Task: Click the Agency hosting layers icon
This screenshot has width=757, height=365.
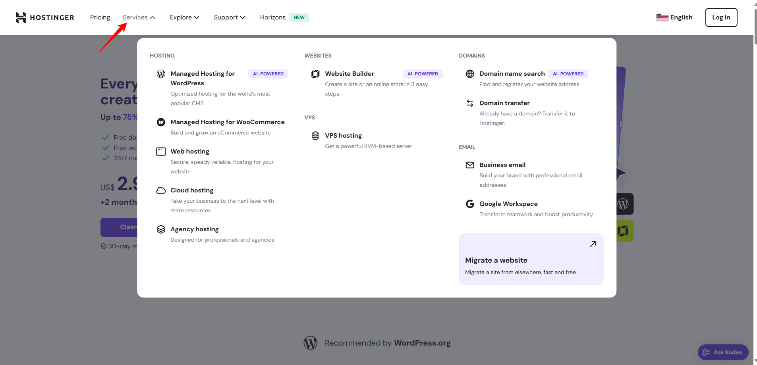Action: (x=161, y=229)
